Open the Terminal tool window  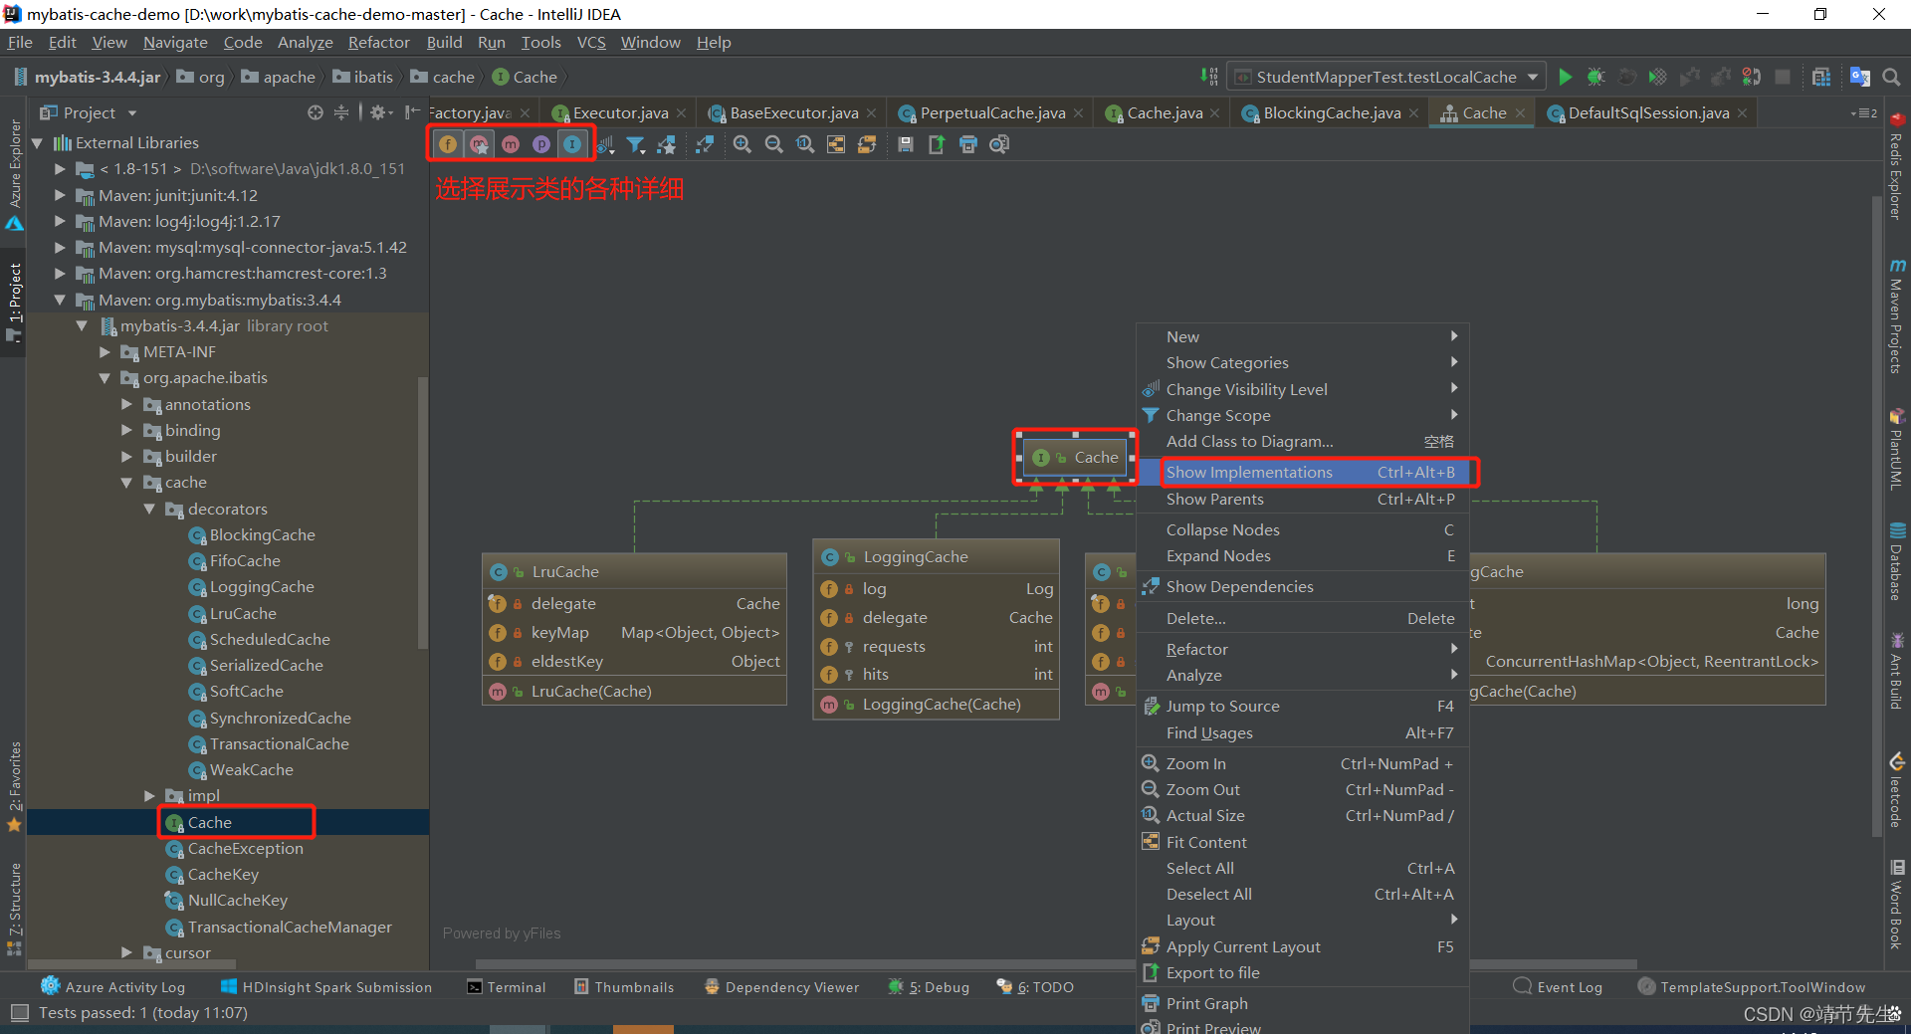(507, 987)
